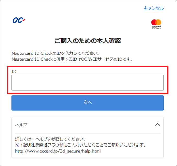Click the 次へ button
The width and height of the screenshot is (177, 166).
[88, 103]
